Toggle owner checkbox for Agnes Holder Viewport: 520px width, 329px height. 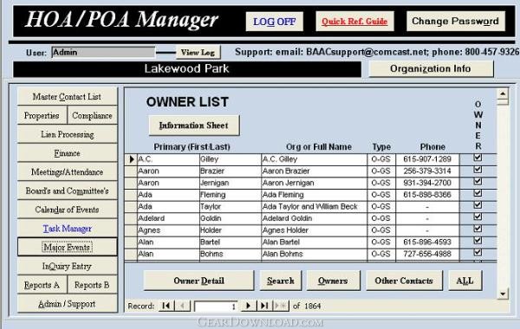coord(478,229)
